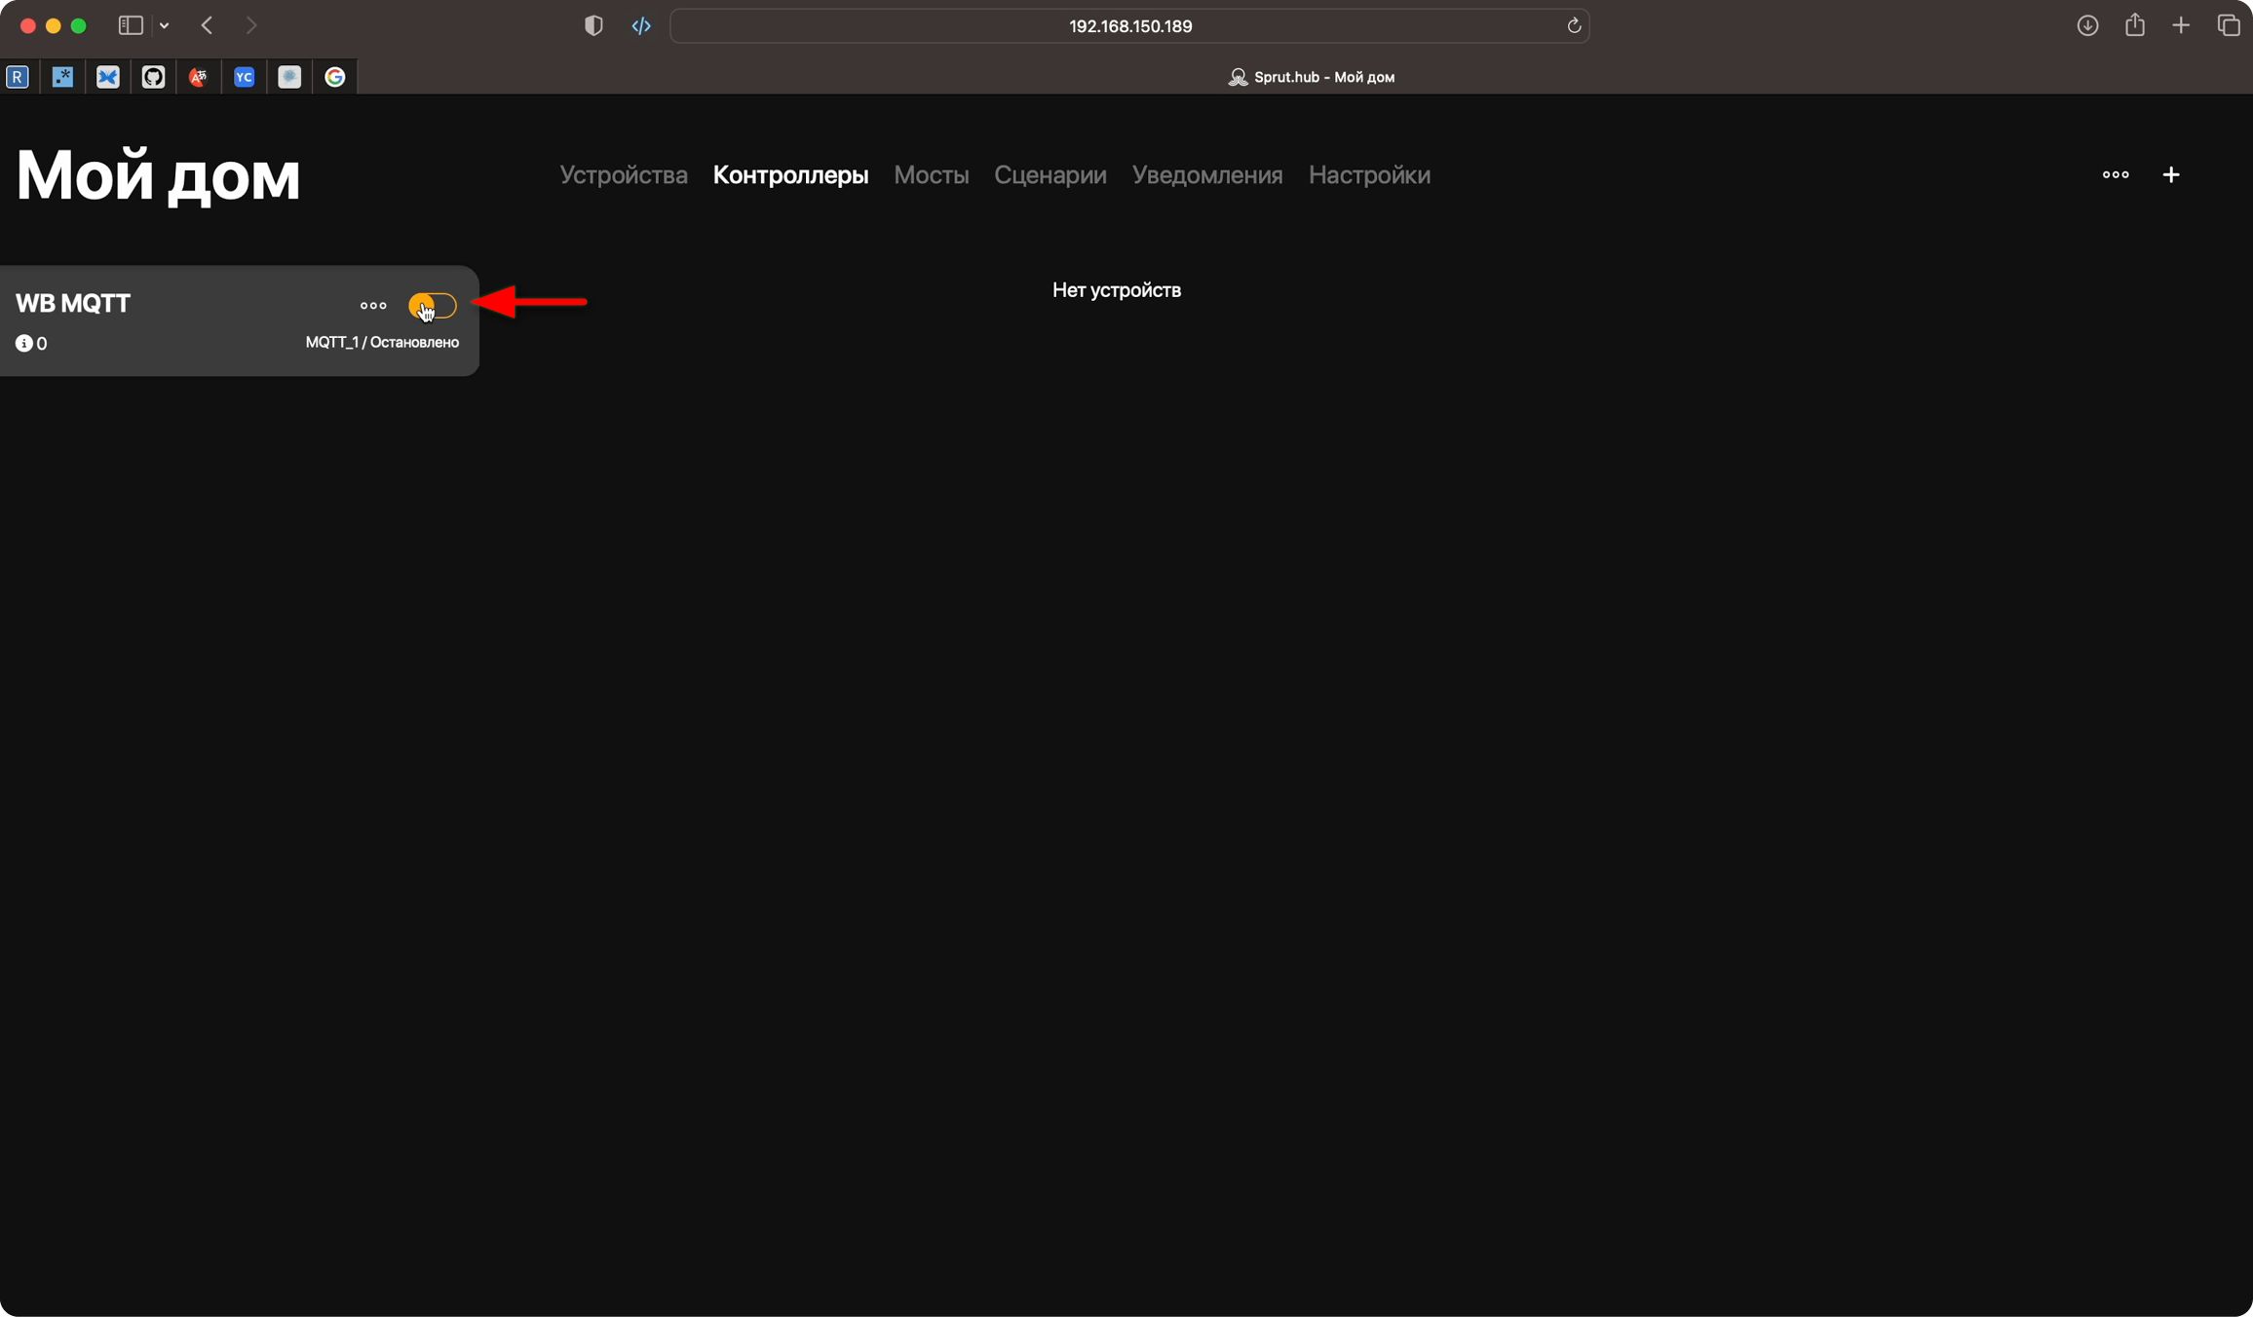Click the zero count on WB MQTT card

pyautogui.click(x=42, y=344)
